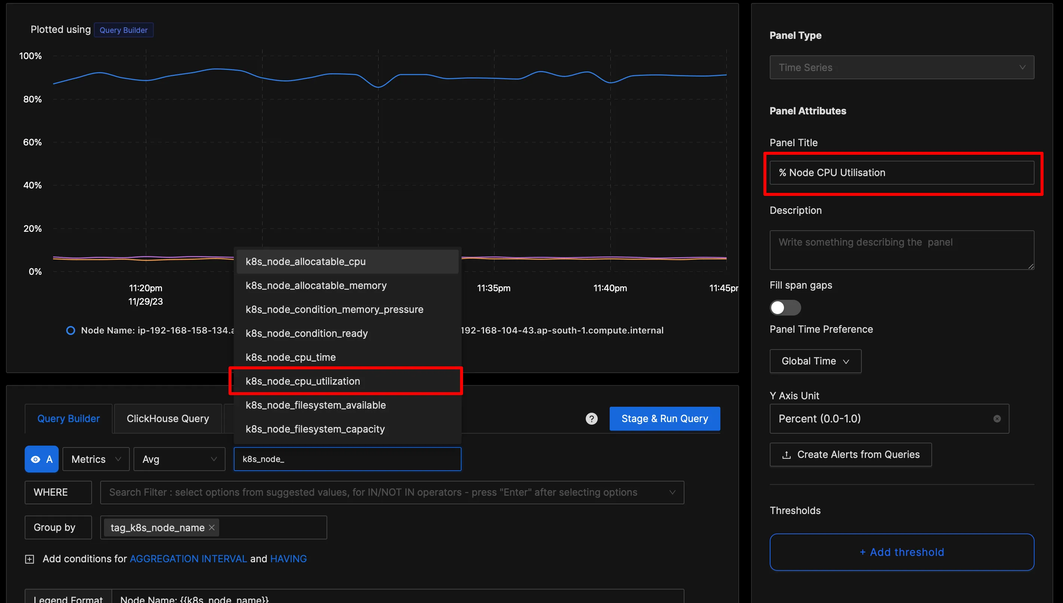1063x603 pixels.
Task: Choose k8s_node_cpu_time metric
Action: (x=347, y=357)
